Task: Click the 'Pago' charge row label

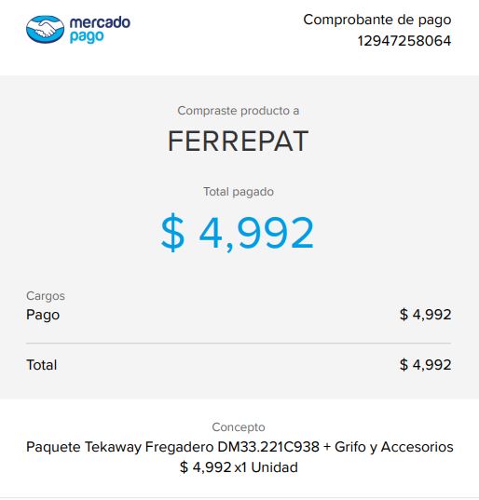Action: [43, 315]
